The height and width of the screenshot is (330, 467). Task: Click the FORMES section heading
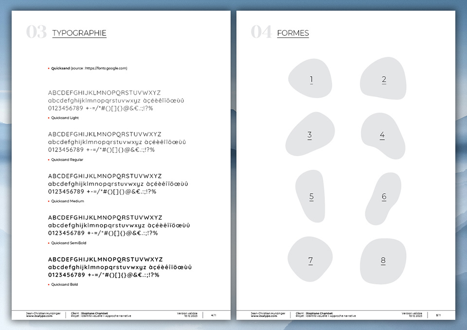tap(293, 33)
